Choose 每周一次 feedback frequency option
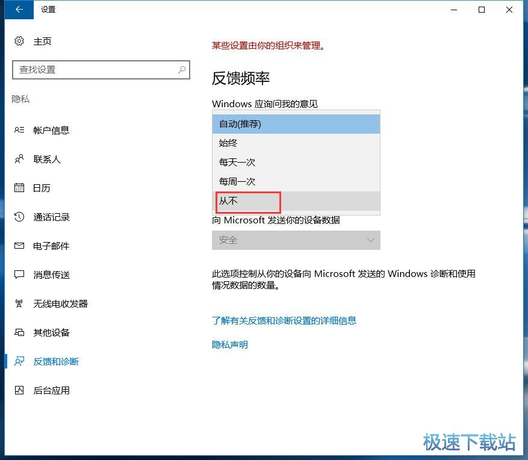This screenshot has width=528, height=460. pyautogui.click(x=296, y=181)
